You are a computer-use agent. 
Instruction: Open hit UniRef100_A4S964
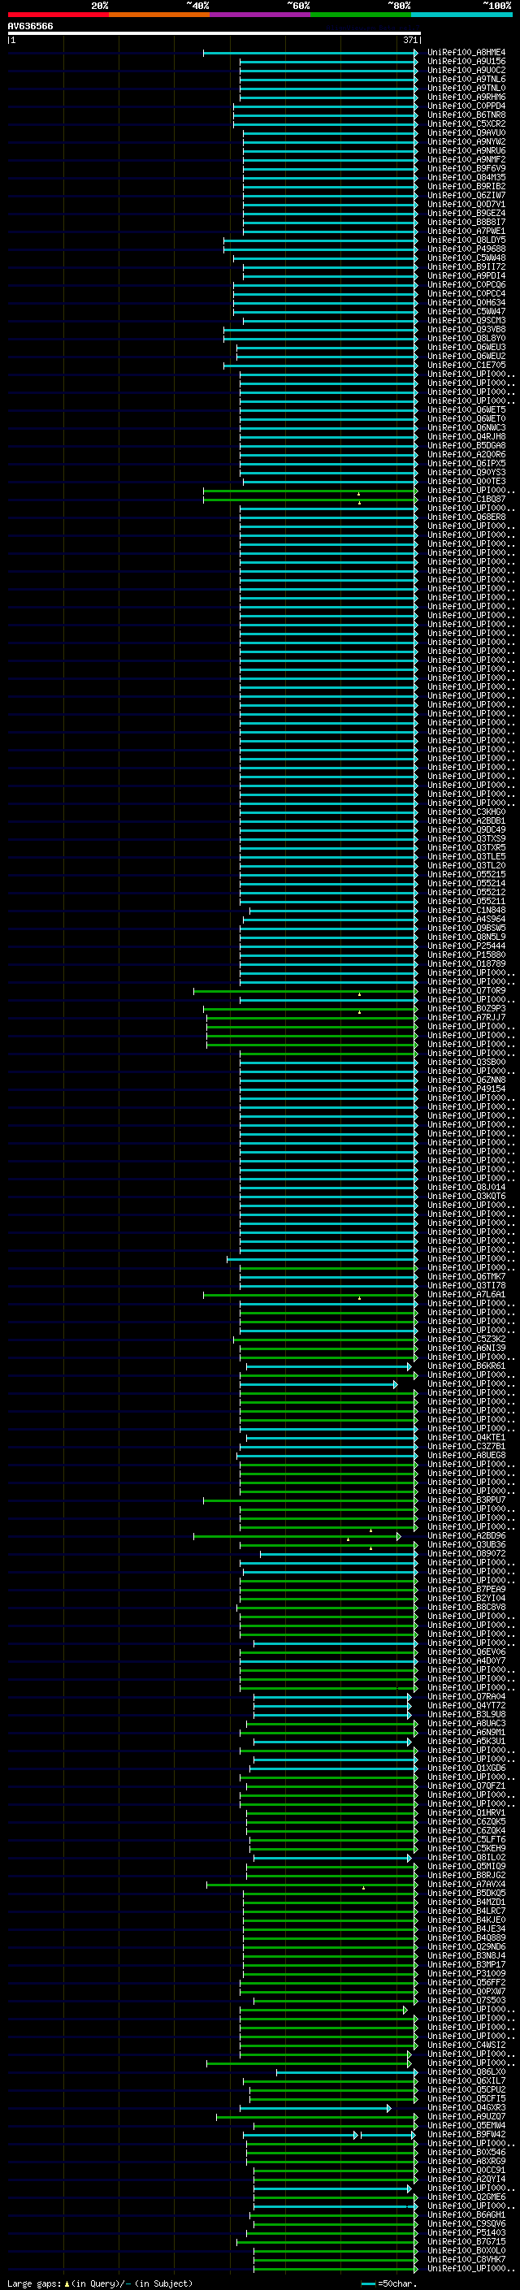466,920
